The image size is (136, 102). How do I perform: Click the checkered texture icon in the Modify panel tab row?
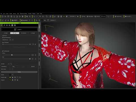12,25
